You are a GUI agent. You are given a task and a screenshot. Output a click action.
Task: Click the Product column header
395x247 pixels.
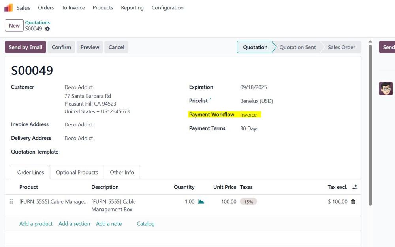pyautogui.click(x=28, y=187)
